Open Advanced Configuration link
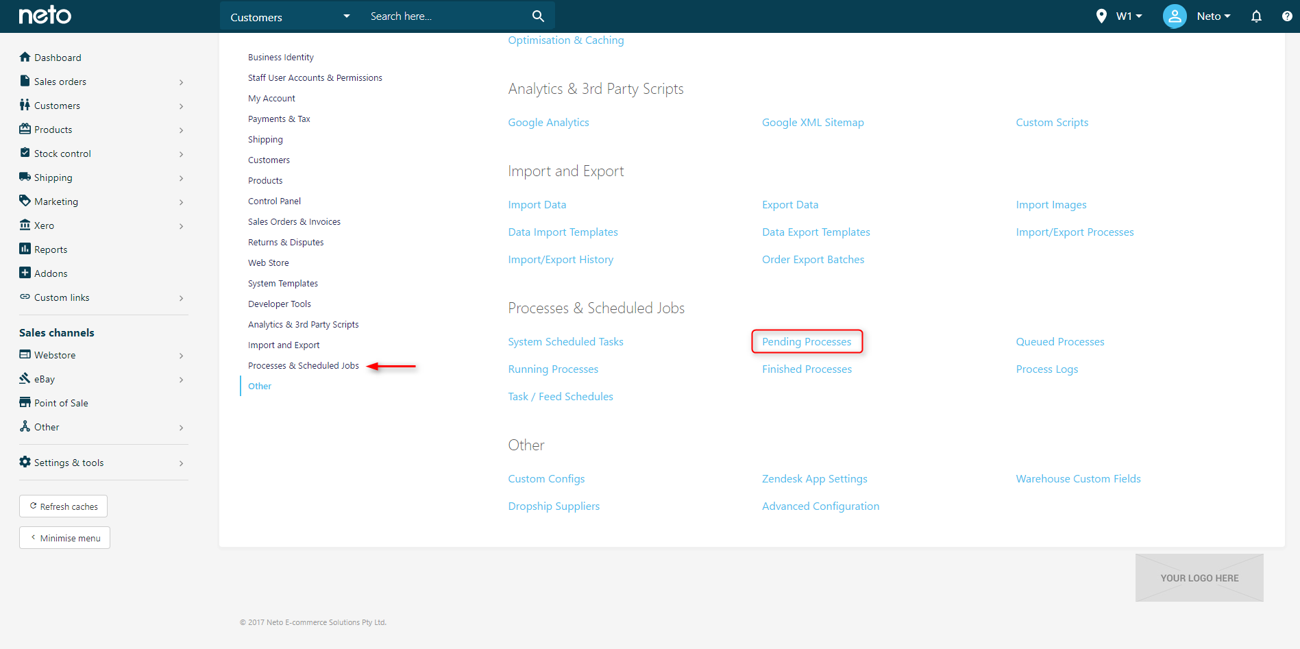1300x649 pixels. (820, 506)
